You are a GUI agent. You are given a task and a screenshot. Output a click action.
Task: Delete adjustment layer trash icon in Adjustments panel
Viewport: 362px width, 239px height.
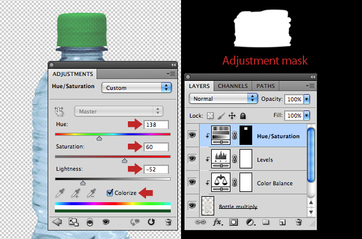pyautogui.click(x=168, y=222)
